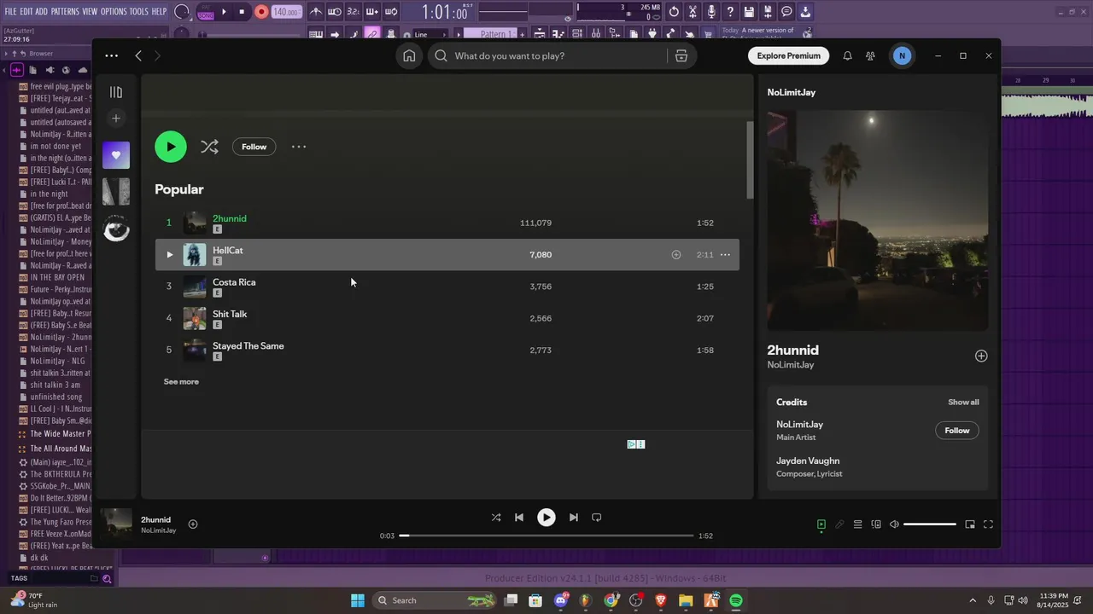Stop FL Studio playback
This screenshot has height=614, width=1093.
click(x=243, y=12)
